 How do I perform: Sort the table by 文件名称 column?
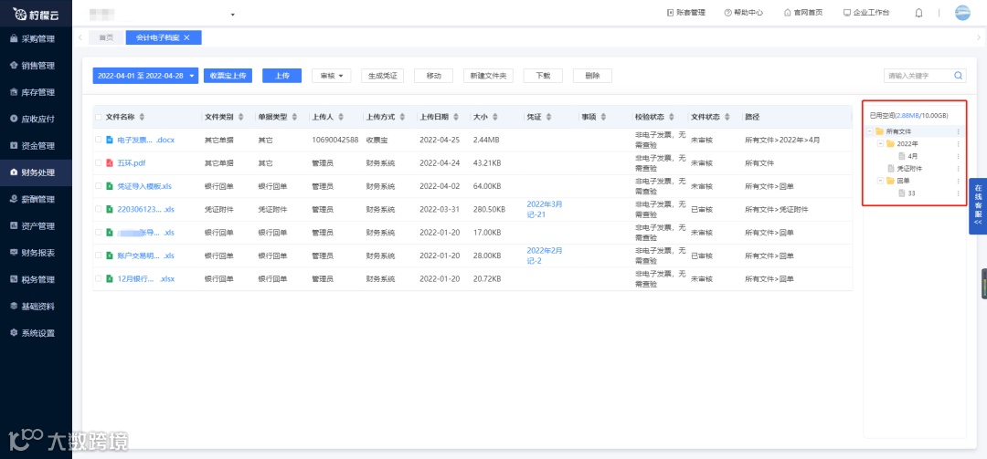coord(142,117)
